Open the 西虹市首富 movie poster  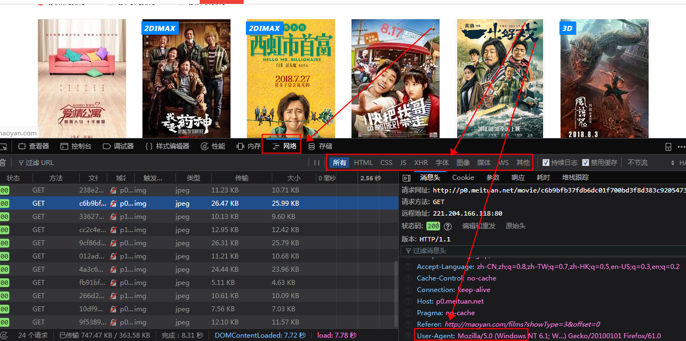pos(290,79)
